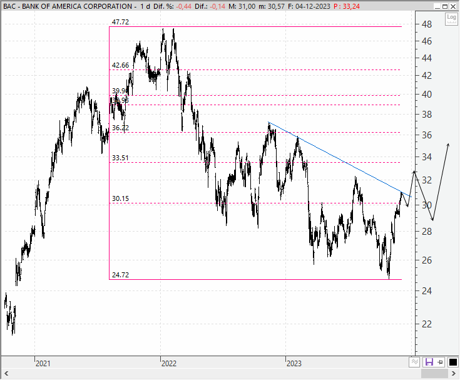Click the 2023 year label on time axis

294,364
